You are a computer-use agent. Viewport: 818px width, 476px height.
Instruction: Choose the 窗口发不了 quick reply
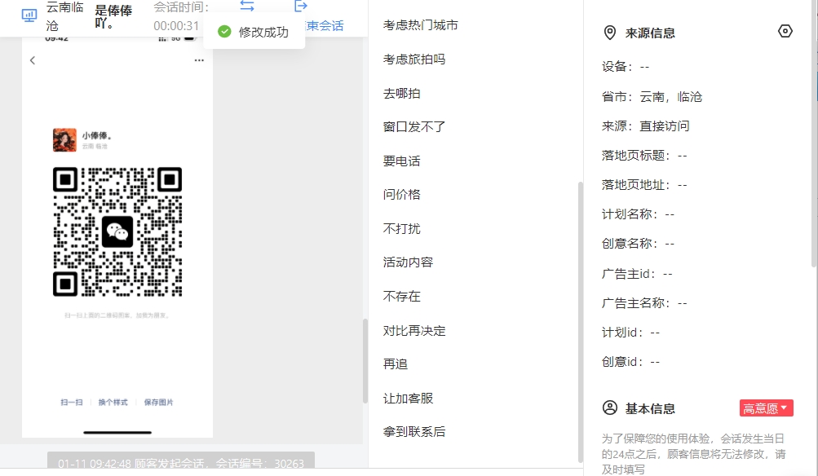tap(414, 126)
